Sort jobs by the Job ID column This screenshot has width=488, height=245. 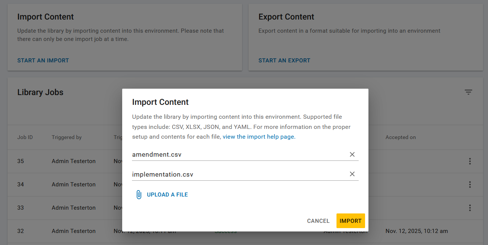[25, 137]
